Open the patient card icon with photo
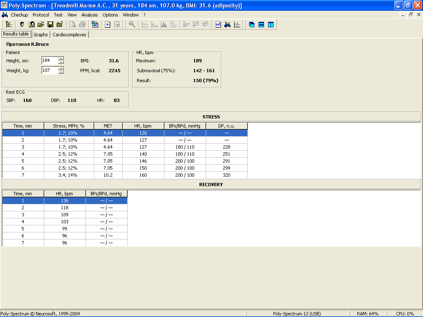The height and width of the screenshot is (317, 423). (x=31, y=24)
